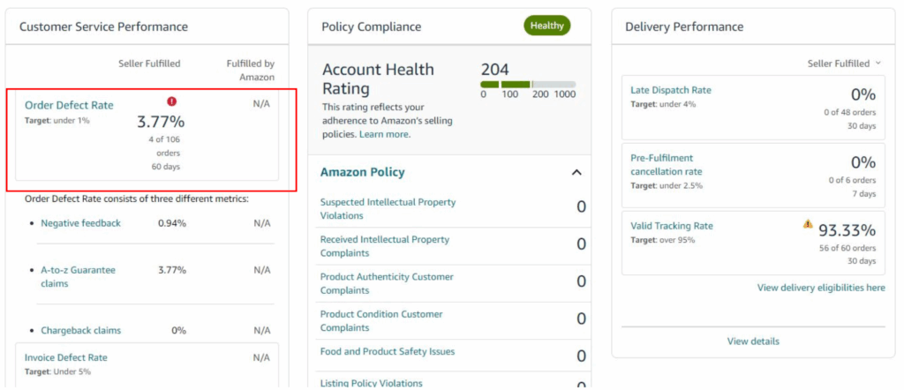Click the 'Target: under 4%' text
This screenshot has width=904, height=390.
point(663,104)
